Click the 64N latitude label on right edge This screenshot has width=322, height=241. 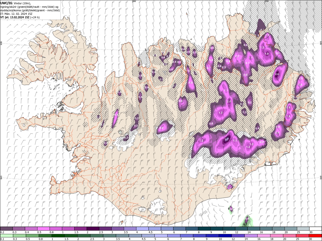pos(321,177)
